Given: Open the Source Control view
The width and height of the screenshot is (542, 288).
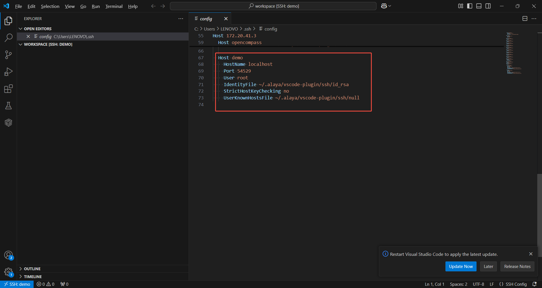Looking at the screenshot, I should tap(8, 55).
